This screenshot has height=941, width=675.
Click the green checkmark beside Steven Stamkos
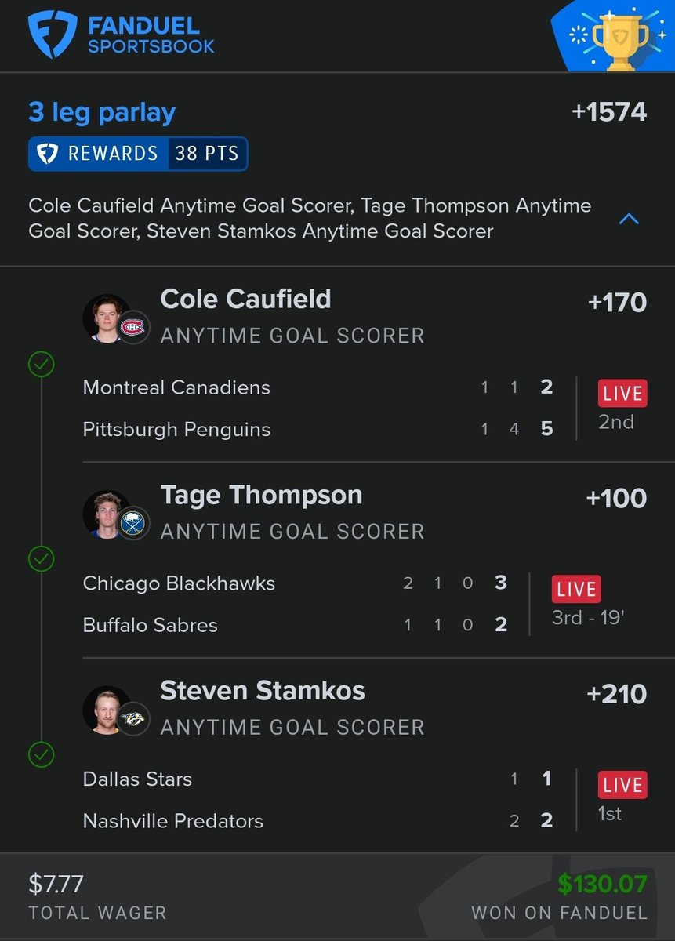(x=41, y=755)
